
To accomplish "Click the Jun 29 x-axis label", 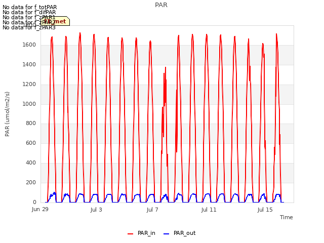I will coord(40,209).
